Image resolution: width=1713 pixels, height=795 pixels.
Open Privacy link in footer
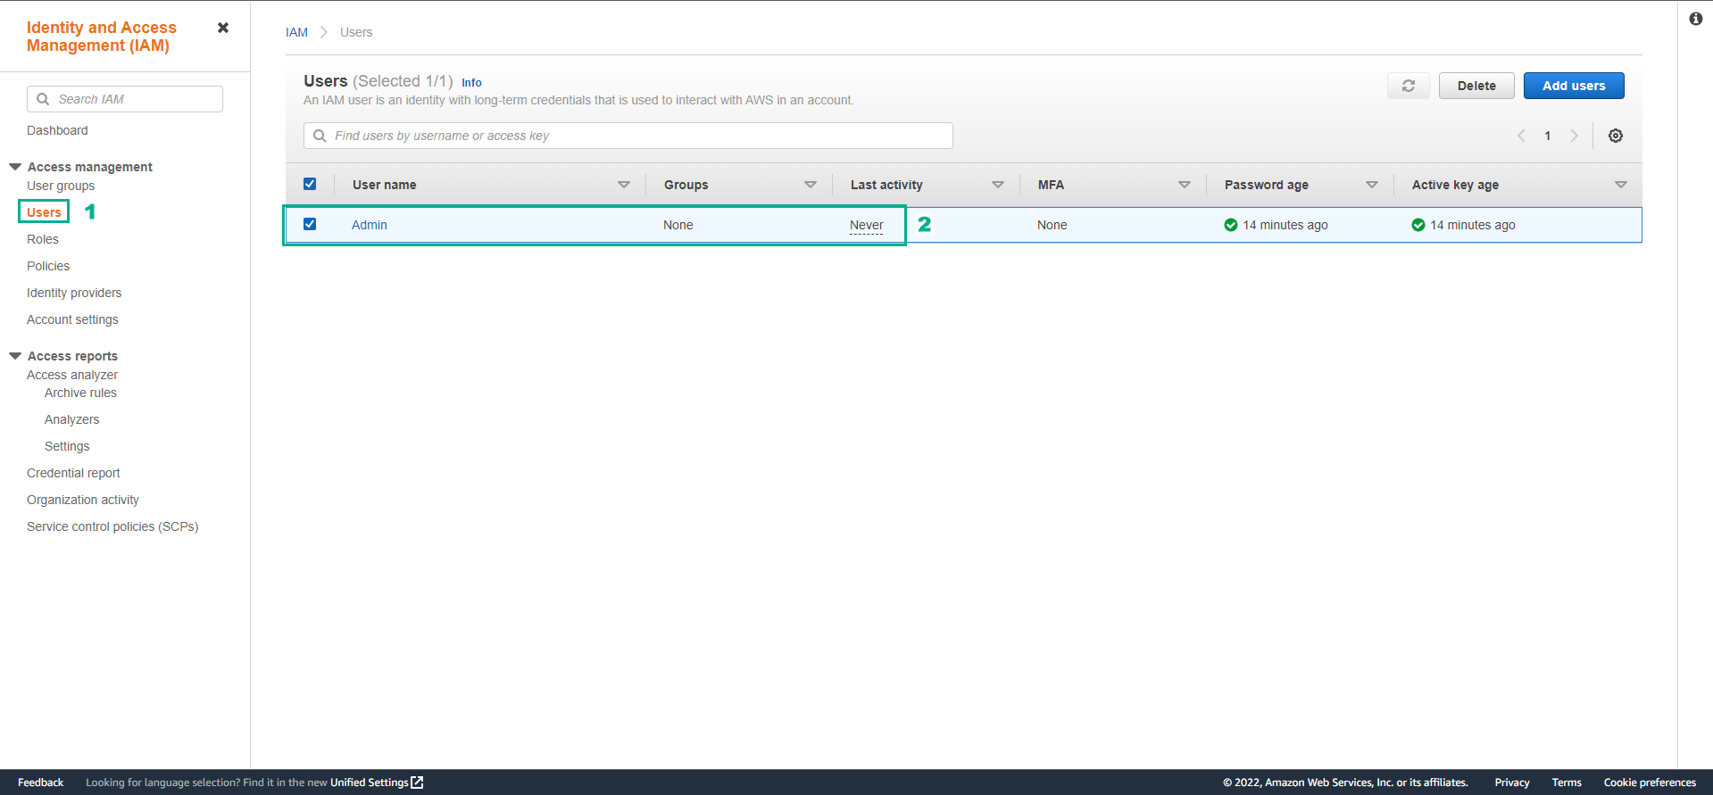coord(1512,783)
